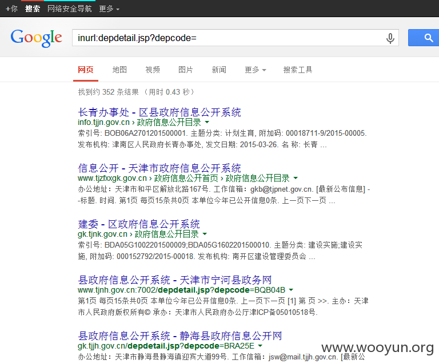Click snippet with 津ICP备05010518号
This screenshot has height=364, width=439.
[x=223, y=306]
